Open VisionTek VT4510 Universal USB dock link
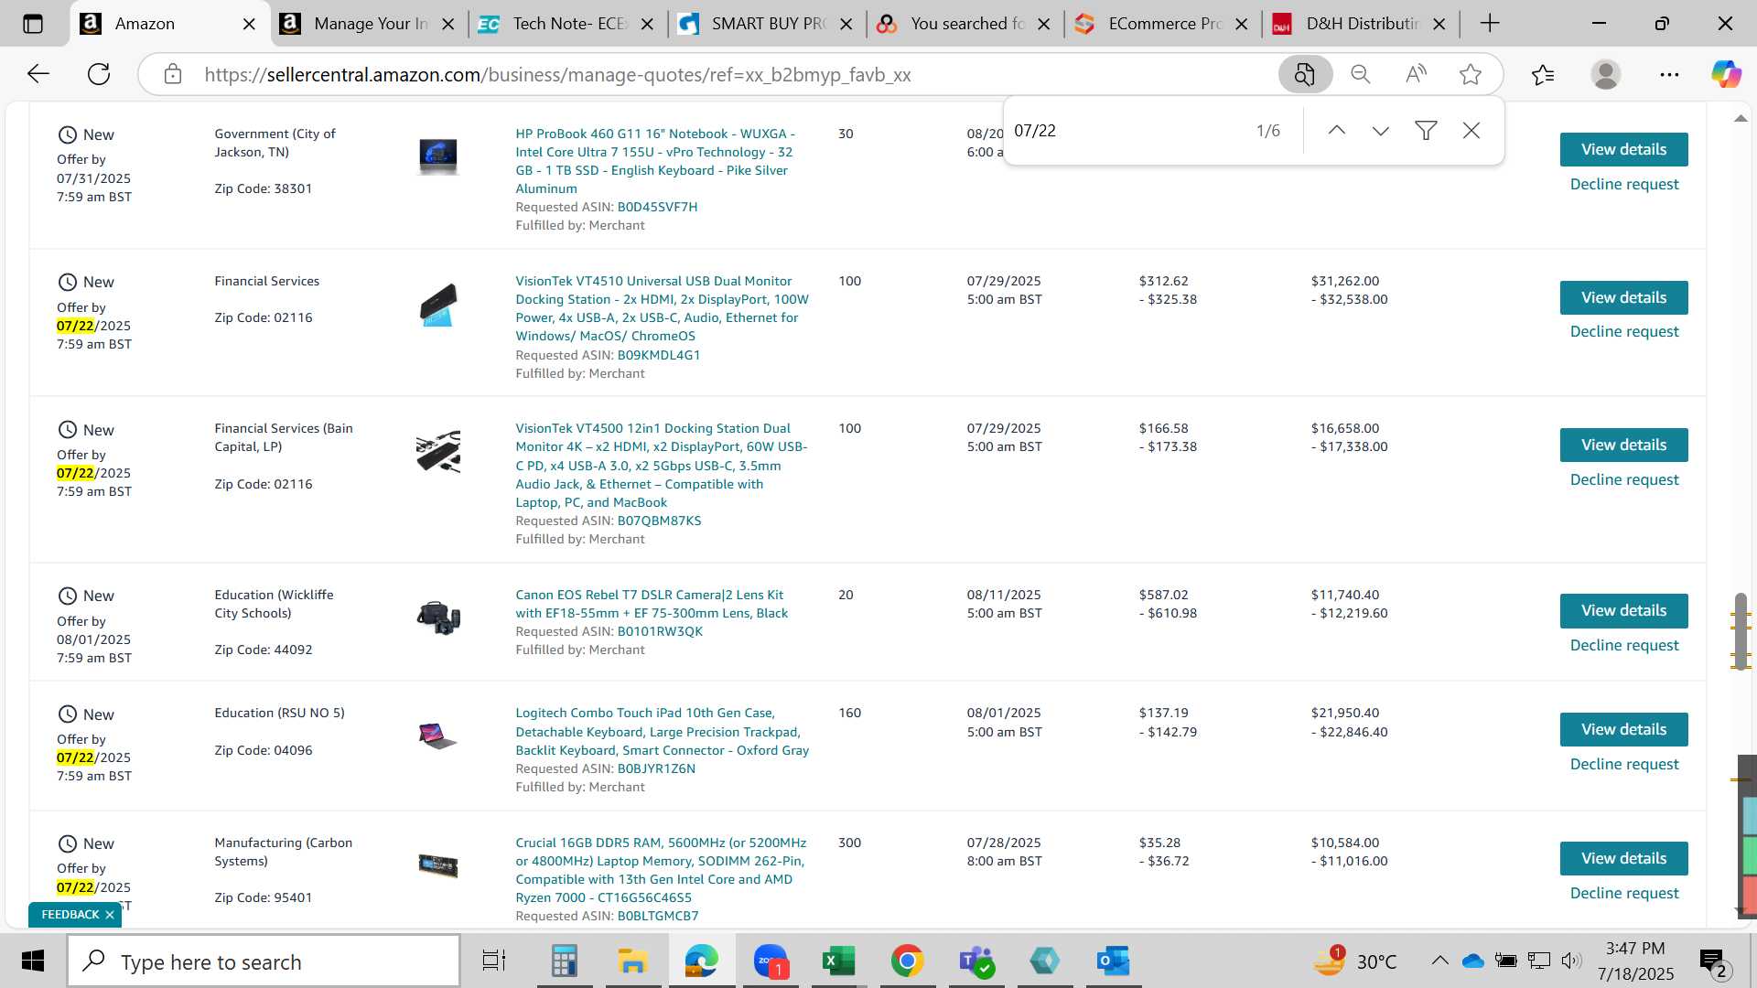Screen dimensions: 1757x988 tap(662, 308)
